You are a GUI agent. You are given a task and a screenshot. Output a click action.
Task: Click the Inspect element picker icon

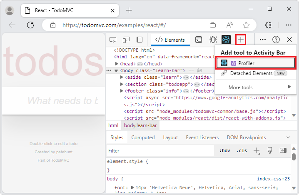click(113, 40)
